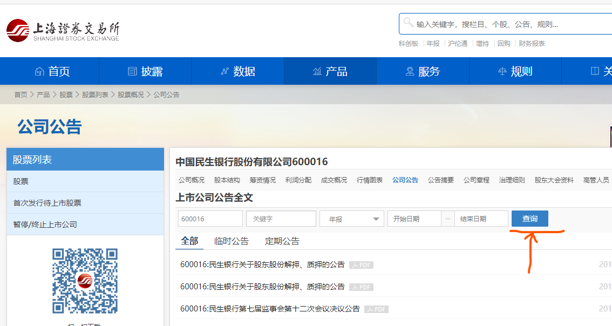612x326 pixels.
Task: Click the person icon beside 服务
Action: tap(410, 71)
